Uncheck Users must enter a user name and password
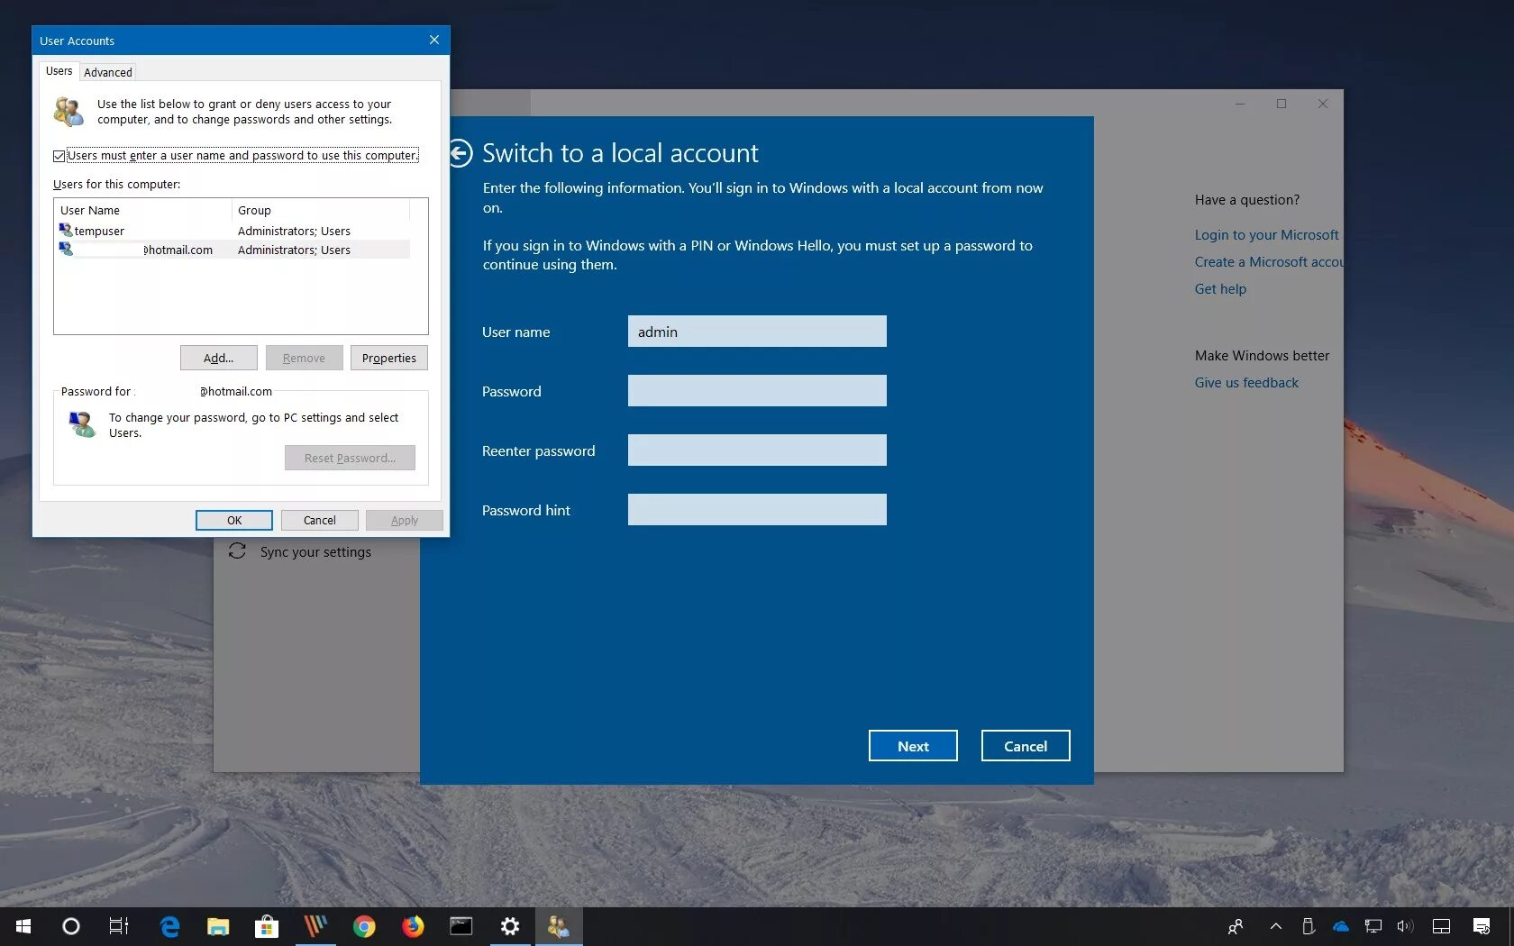This screenshot has height=946, width=1514. point(59,156)
